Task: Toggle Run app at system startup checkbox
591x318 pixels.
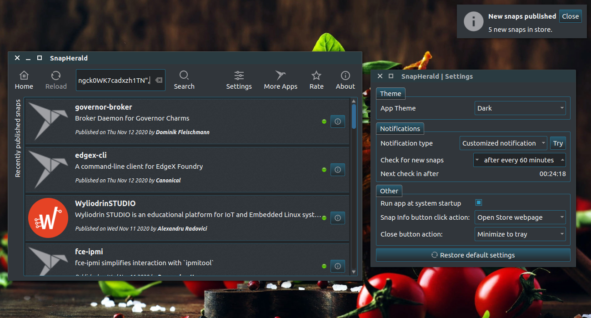Action: 479,203
